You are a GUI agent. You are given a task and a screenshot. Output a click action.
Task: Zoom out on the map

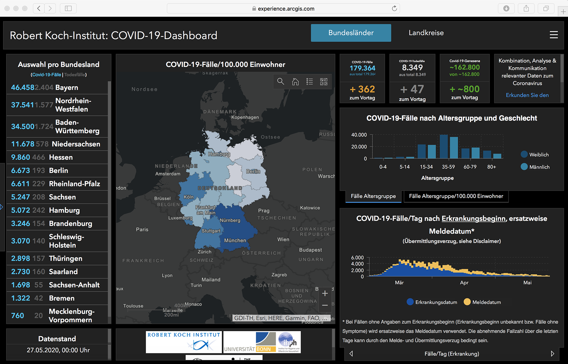pos(325,305)
